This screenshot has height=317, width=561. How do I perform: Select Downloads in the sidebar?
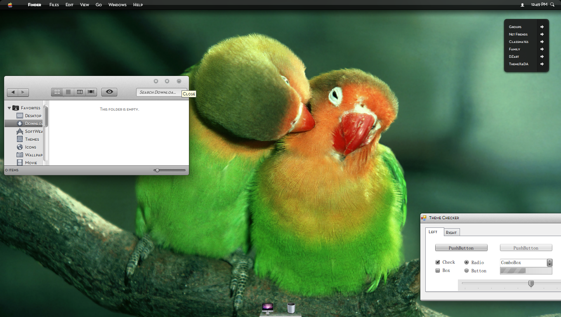pyautogui.click(x=24, y=123)
